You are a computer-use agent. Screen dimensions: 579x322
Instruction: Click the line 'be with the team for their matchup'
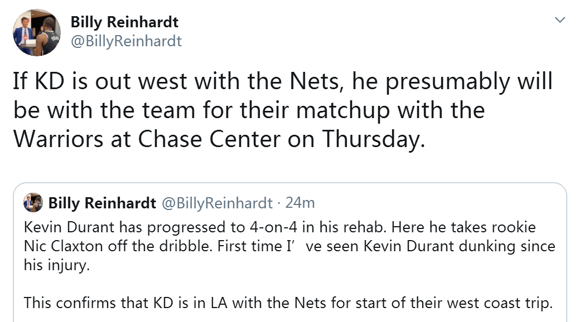pos(249,110)
